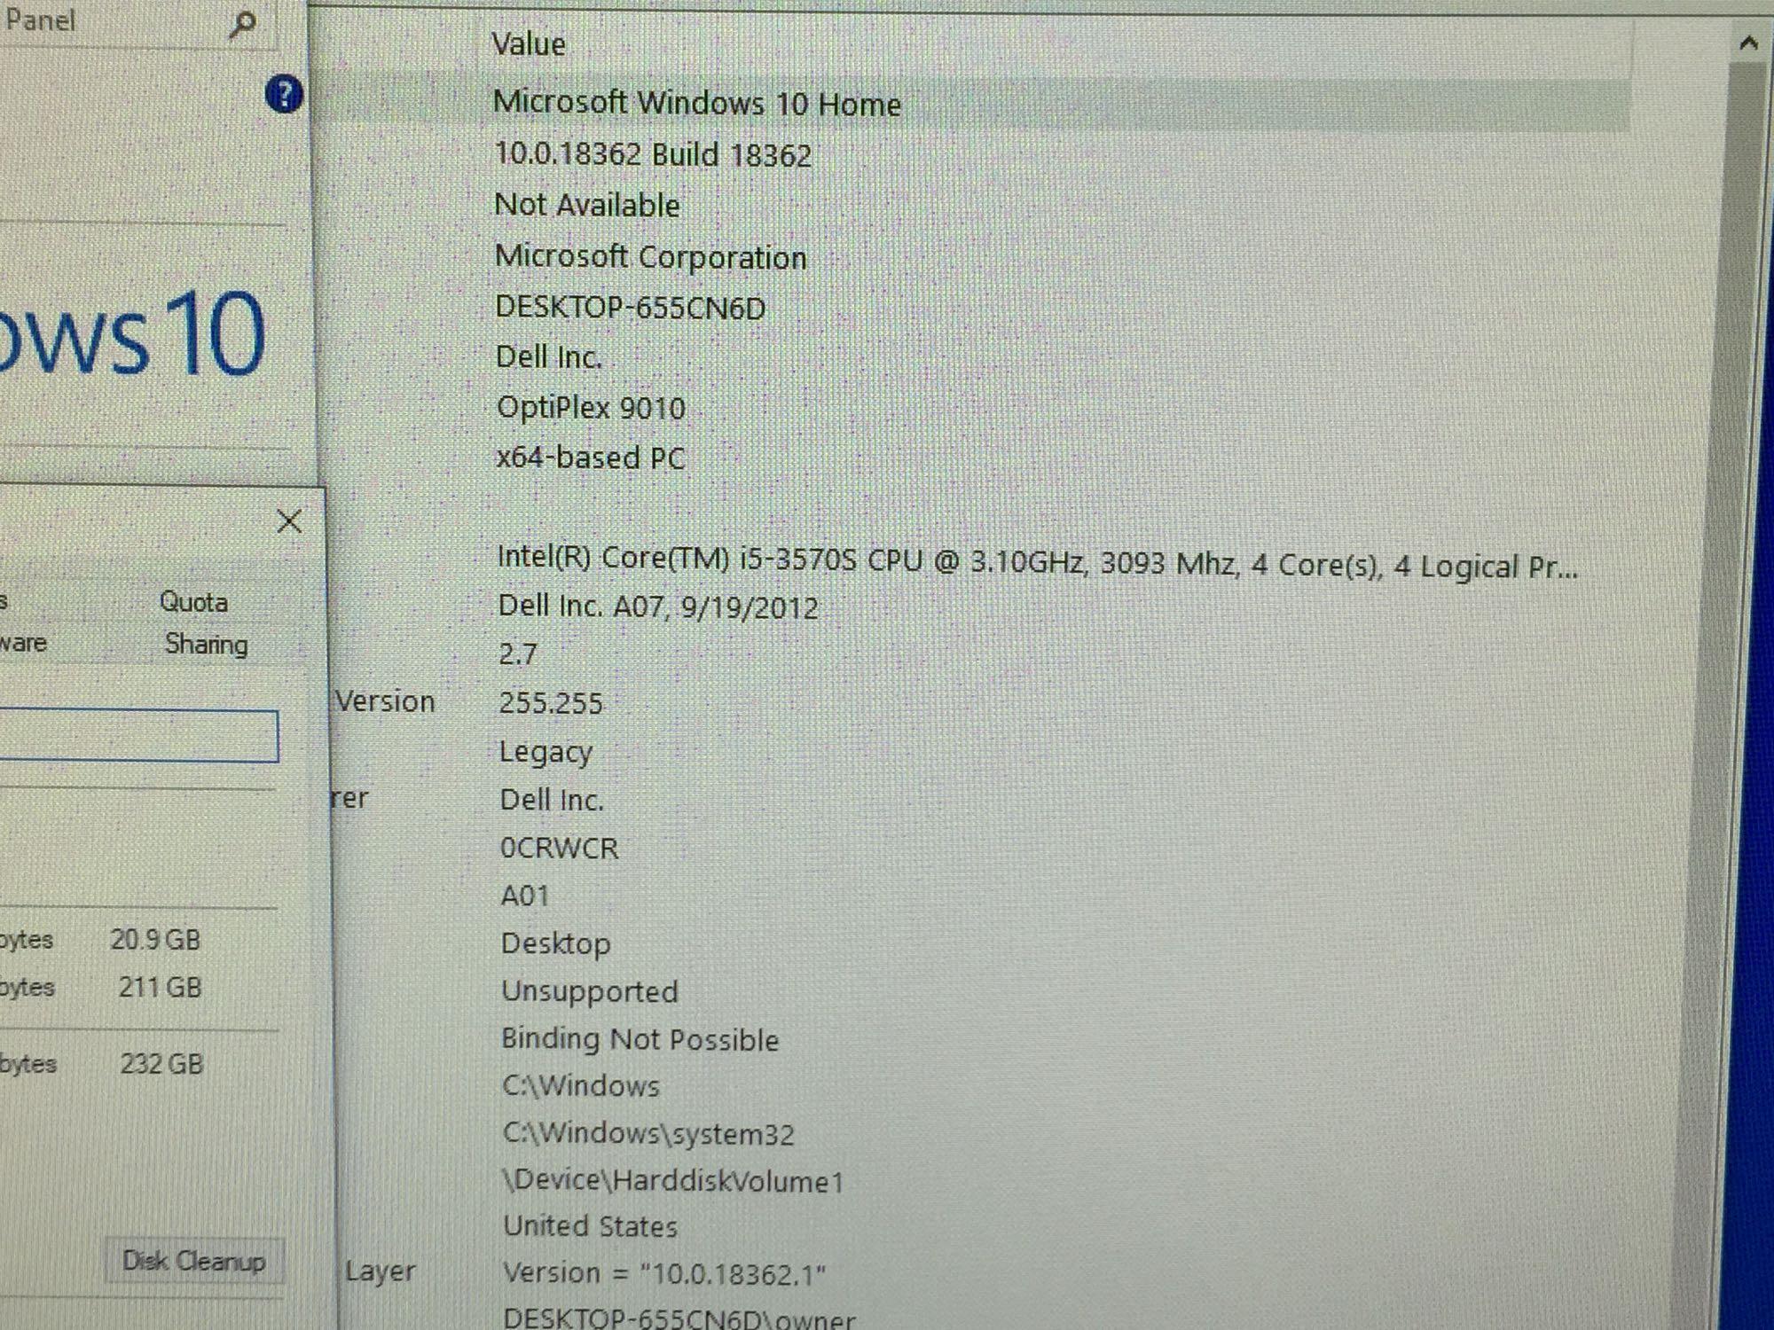1774x1330 pixels.
Task: Switch to the Quota tab
Action: (x=193, y=602)
